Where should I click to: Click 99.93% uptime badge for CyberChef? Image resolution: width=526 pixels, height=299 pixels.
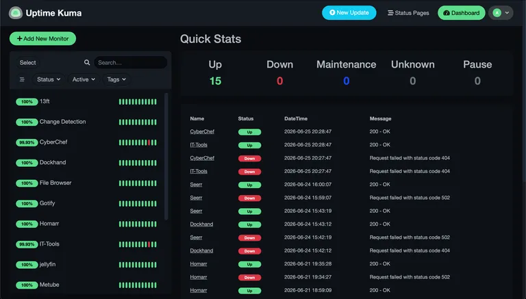[x=27, y=142]
